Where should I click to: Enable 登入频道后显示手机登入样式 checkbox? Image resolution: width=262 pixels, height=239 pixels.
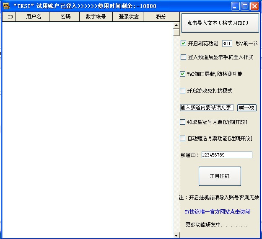click(183, 57)
